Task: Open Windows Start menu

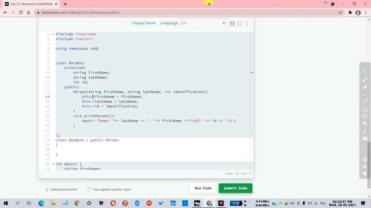Action: pyautogui.click(x=6, y=203)
